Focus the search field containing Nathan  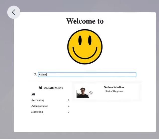pyautogui.click(x=87, y=75)
